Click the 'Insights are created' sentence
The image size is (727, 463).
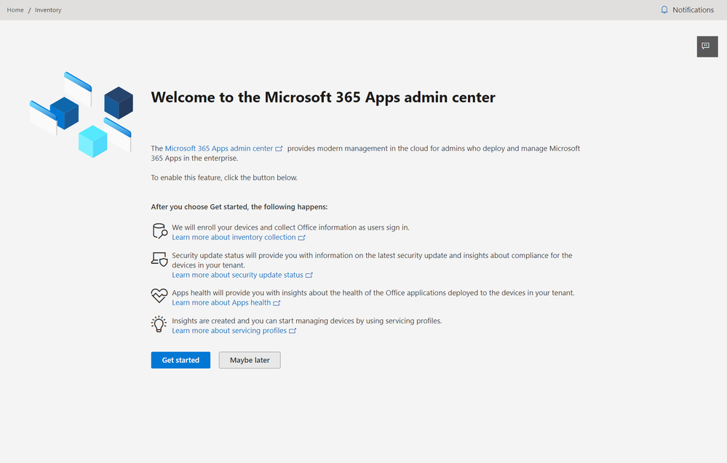(307, 321)
